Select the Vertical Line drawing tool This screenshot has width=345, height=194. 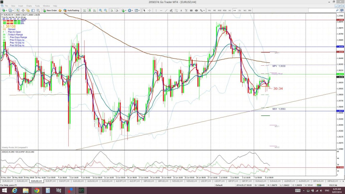156,10
